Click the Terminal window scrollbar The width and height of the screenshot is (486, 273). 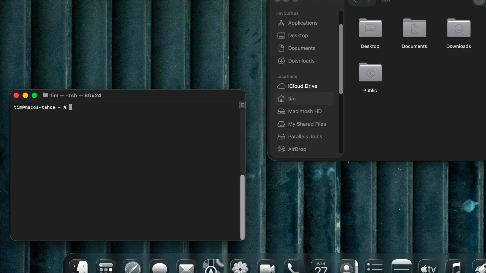(x=242, y=206)
